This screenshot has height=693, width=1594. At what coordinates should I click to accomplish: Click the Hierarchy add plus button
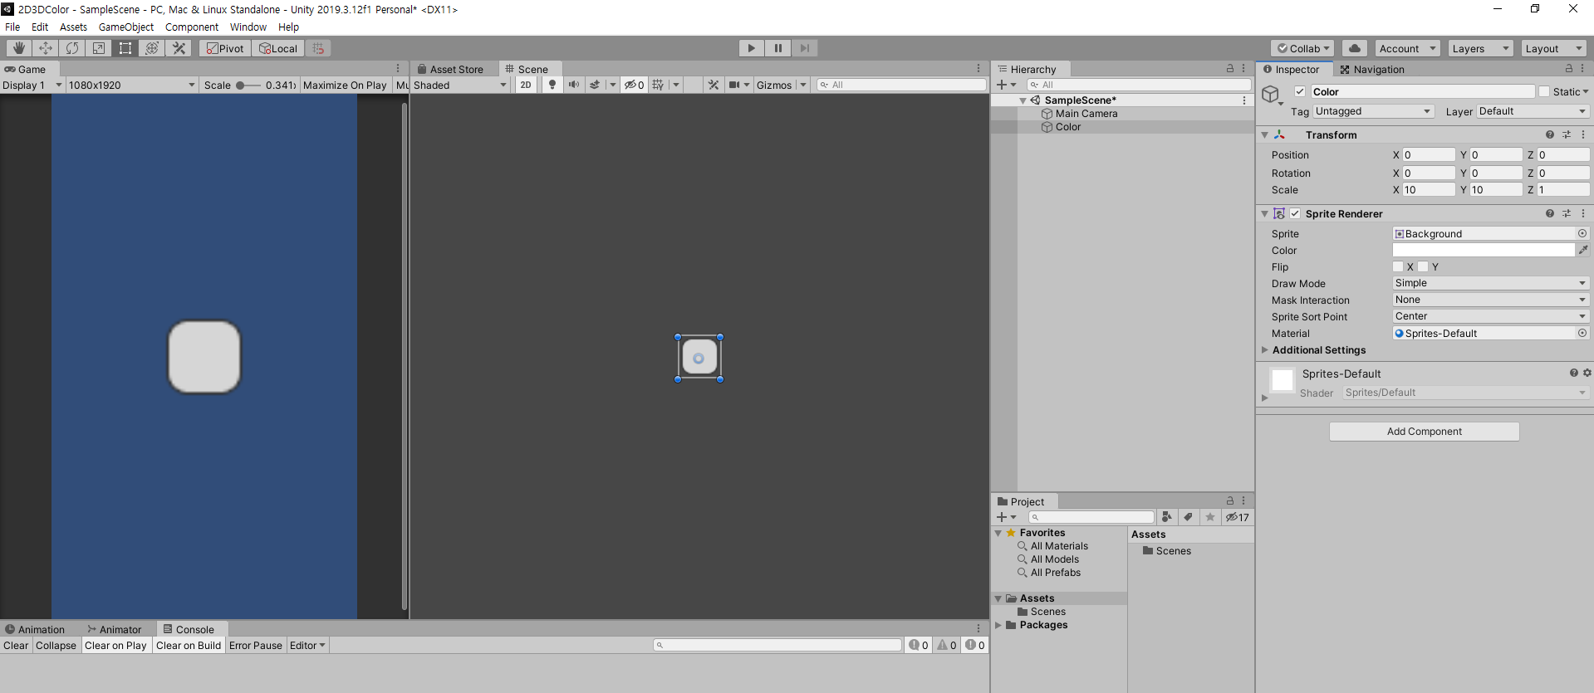tap(1002, 85)
